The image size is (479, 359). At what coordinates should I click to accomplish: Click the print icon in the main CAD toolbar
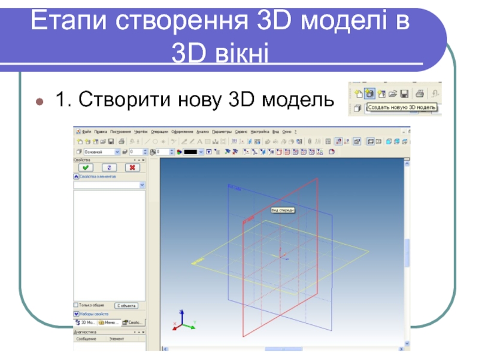pyautogui.click(x=122, y=141)
